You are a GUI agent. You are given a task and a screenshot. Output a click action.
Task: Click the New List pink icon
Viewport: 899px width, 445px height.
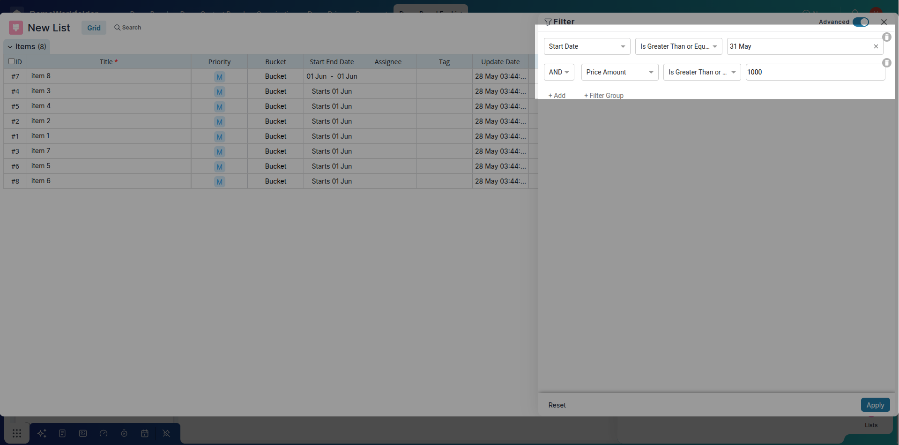pos(16,28)
